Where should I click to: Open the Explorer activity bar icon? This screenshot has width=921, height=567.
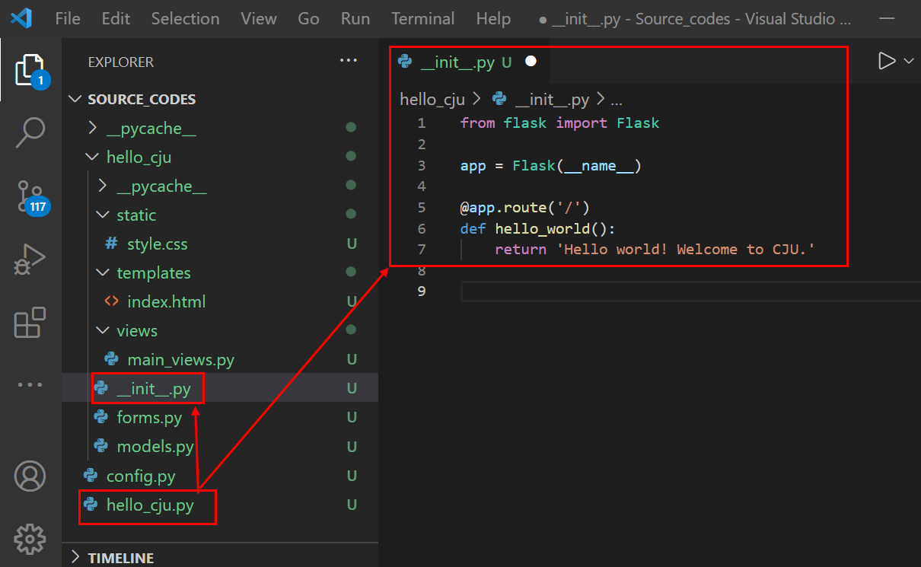click(30, 71)
